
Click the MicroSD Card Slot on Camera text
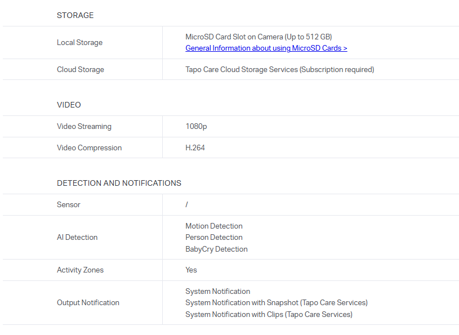pyautogui.click(x=259, y=37)
